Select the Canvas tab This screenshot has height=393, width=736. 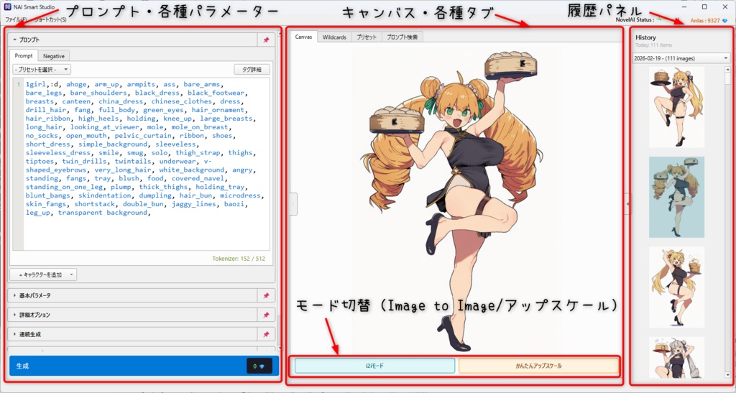pyautogui.click(x=304, y=37)
